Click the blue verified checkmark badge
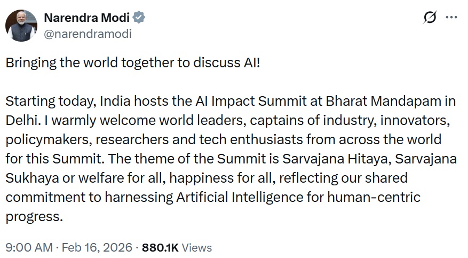 coord(139,18)
